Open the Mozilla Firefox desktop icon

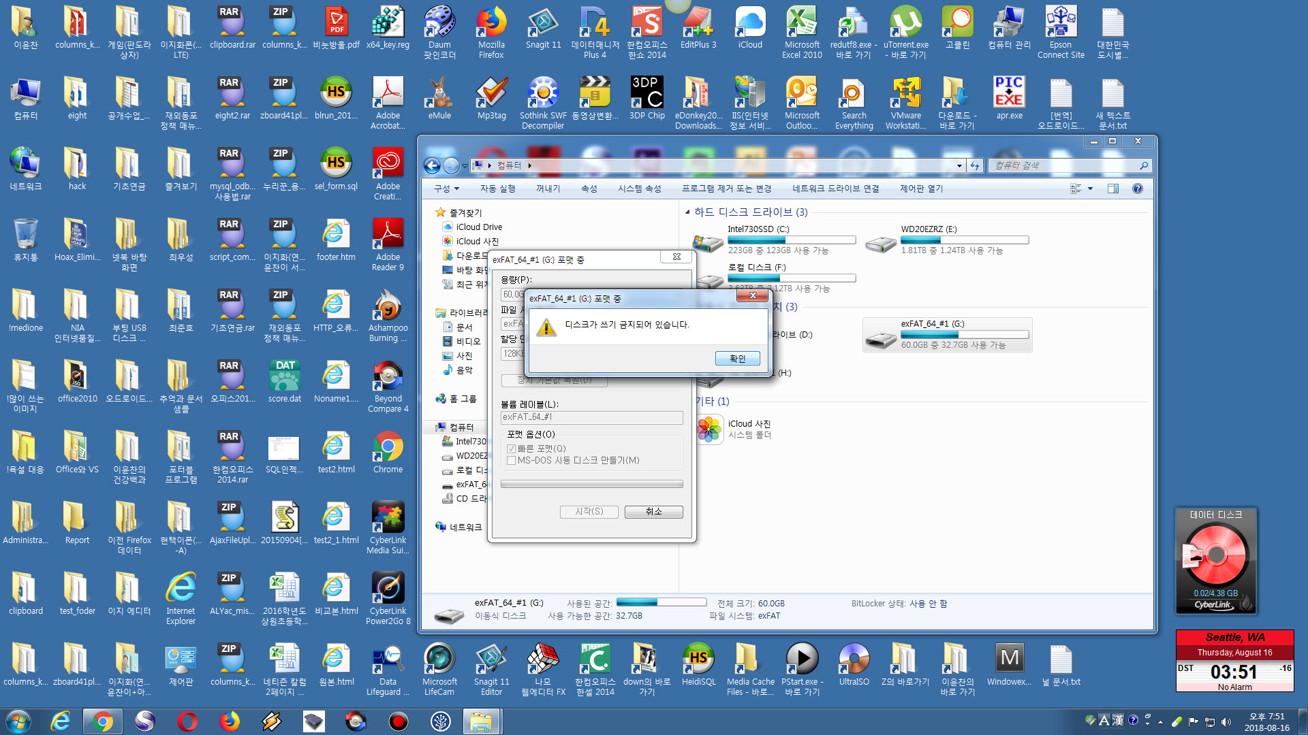tap(491, 33)
